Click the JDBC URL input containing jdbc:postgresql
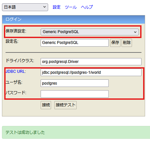The width and height of the screenshot is (150, 144). click(91, 72)
